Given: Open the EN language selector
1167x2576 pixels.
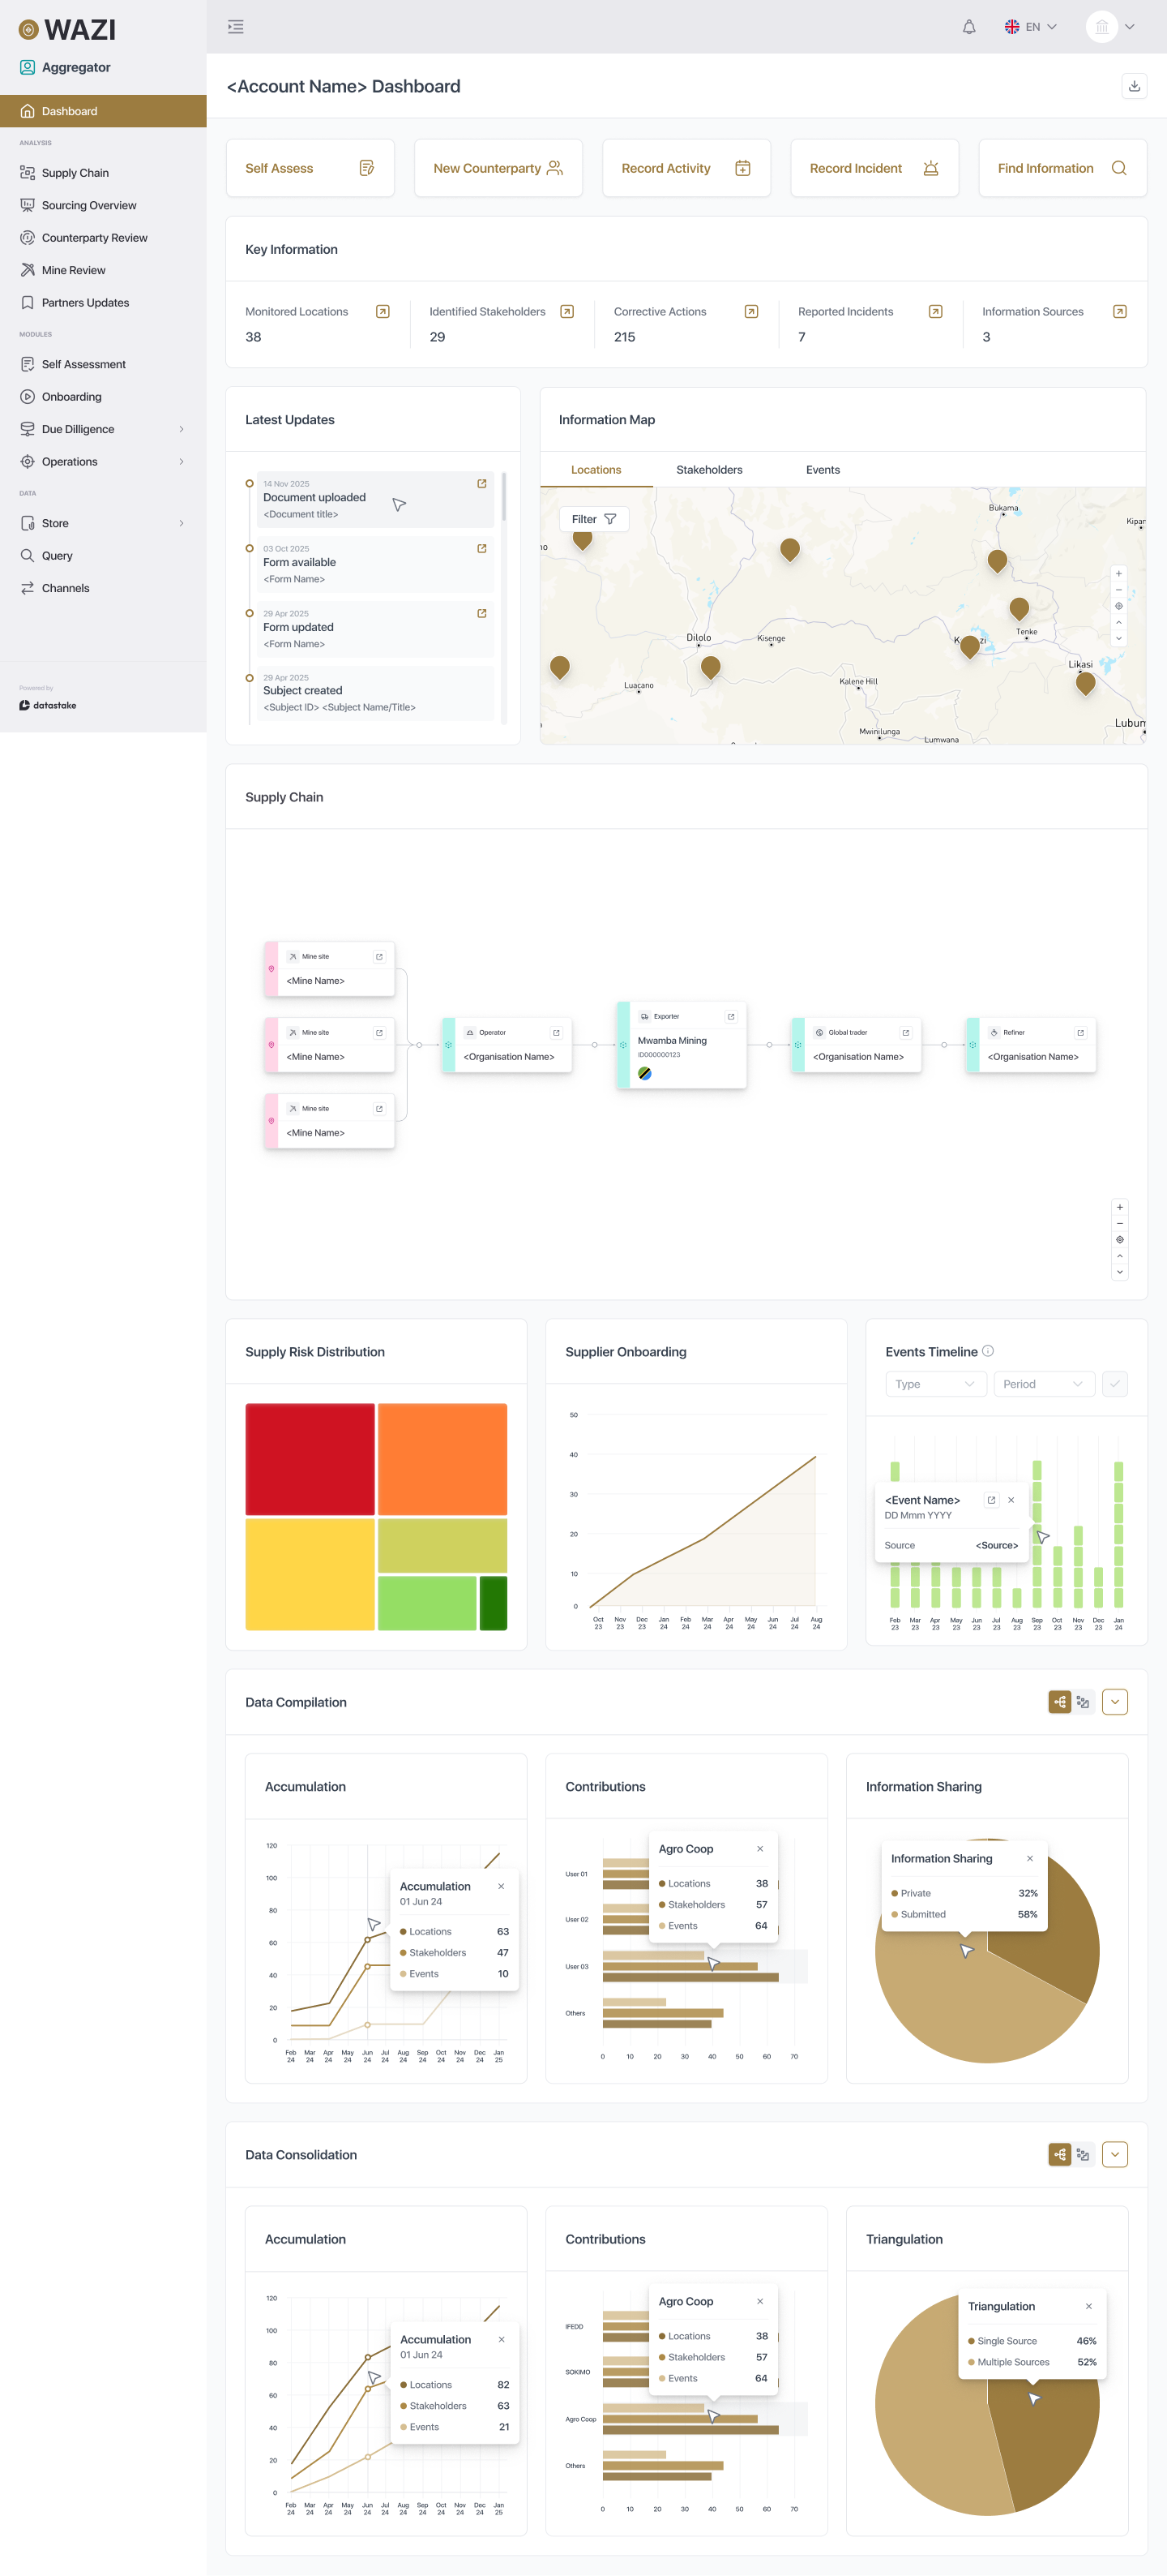Looking at the screenshot, I should [x=1031, y=27].
